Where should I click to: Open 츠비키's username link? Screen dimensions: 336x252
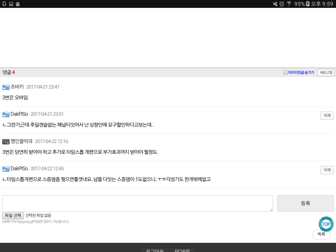(17, 87)
